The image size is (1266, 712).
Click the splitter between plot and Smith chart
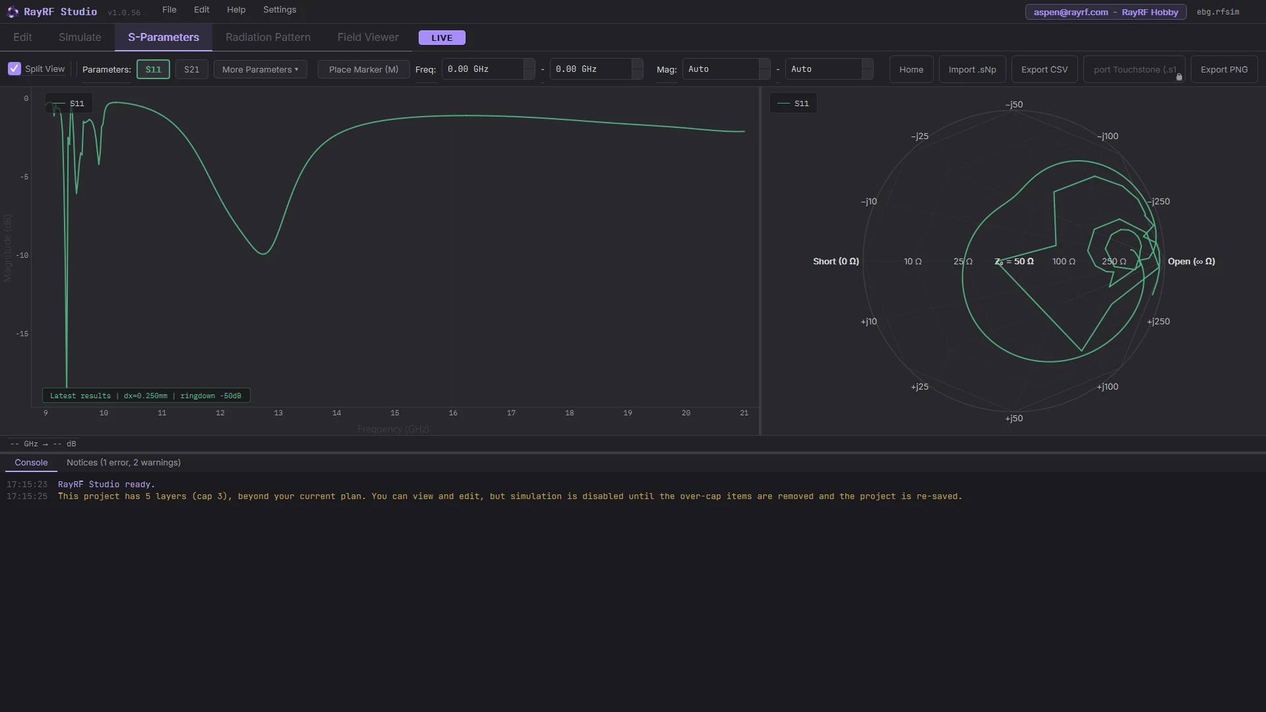[760, 261]
